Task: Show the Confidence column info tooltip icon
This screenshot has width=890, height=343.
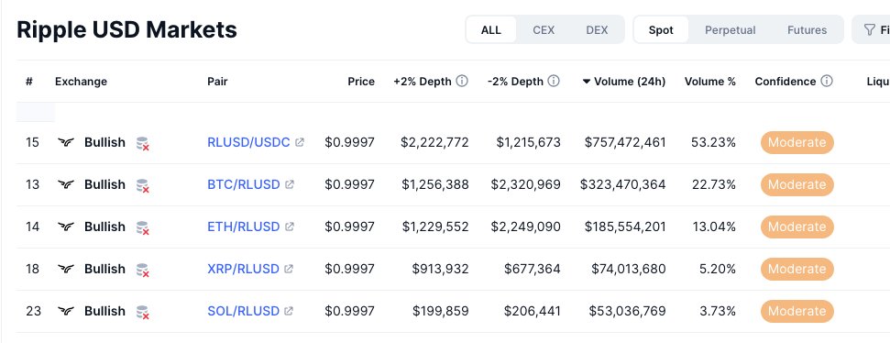Action: coord(827,82)
